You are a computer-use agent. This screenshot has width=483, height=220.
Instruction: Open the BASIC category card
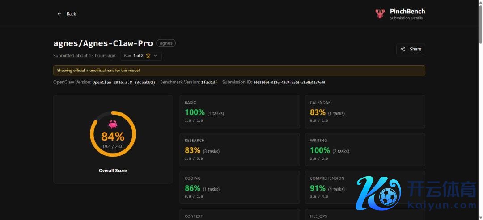coord(239,112)
